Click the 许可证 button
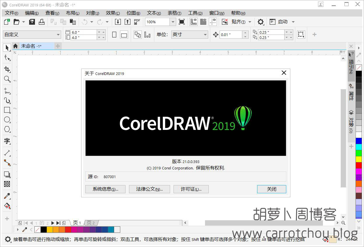This screenshot has width=364, height=247. pyautogui.click(x=191, y=189)
